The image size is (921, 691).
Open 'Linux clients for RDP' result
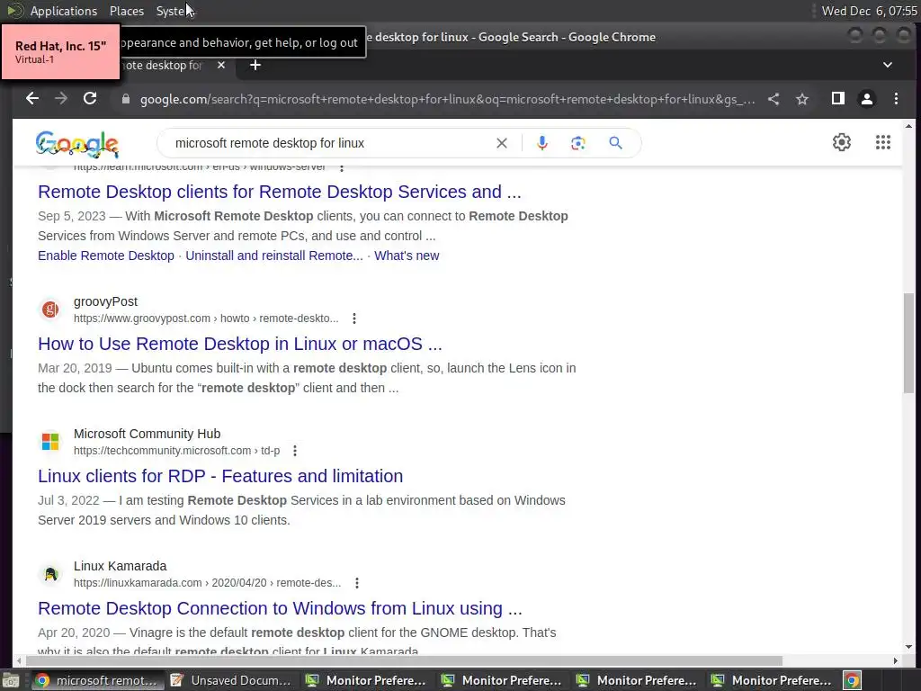click(x=220, y=476)
